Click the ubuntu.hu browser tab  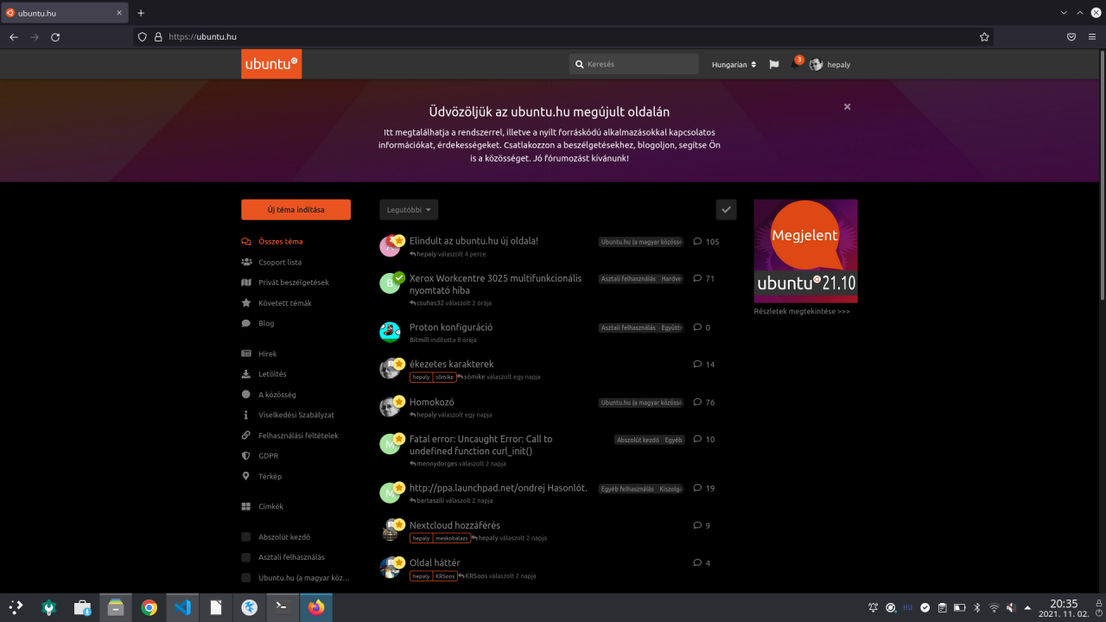(65, 13)
